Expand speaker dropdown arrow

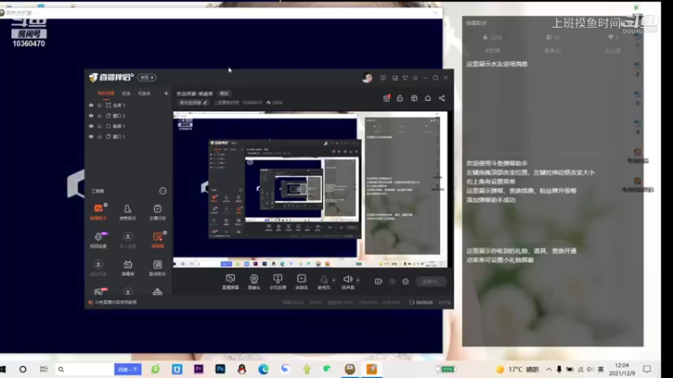(x=358, y=281)
